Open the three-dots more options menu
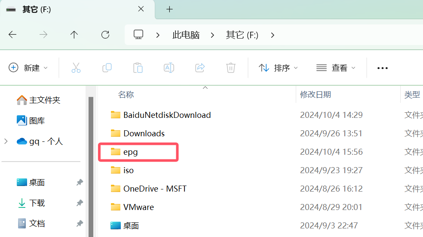The image size is (423, 237). tap(383, 68)
